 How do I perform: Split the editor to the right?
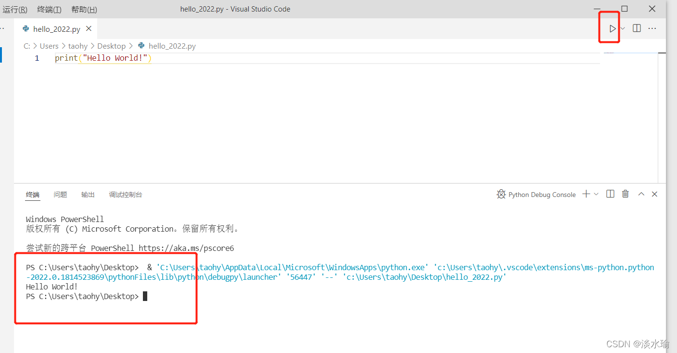(637, 28)
